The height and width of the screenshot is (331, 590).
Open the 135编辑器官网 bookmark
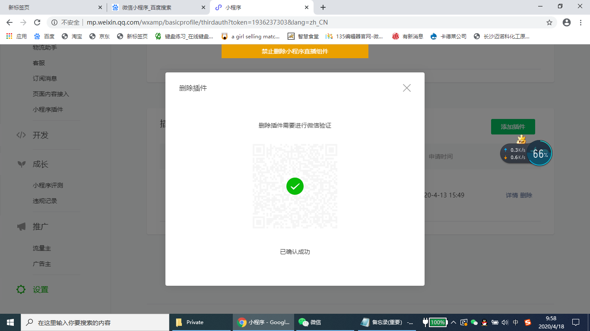(354, 36)
